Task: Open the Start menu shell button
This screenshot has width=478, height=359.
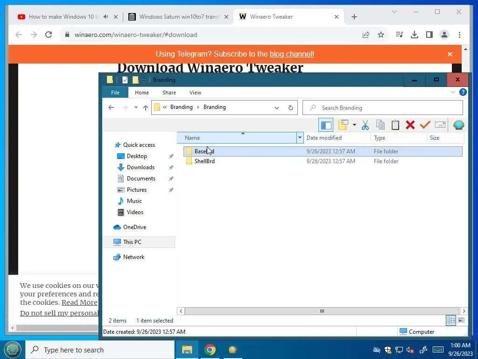Action: pyautogui.click(x=13, y=350)
